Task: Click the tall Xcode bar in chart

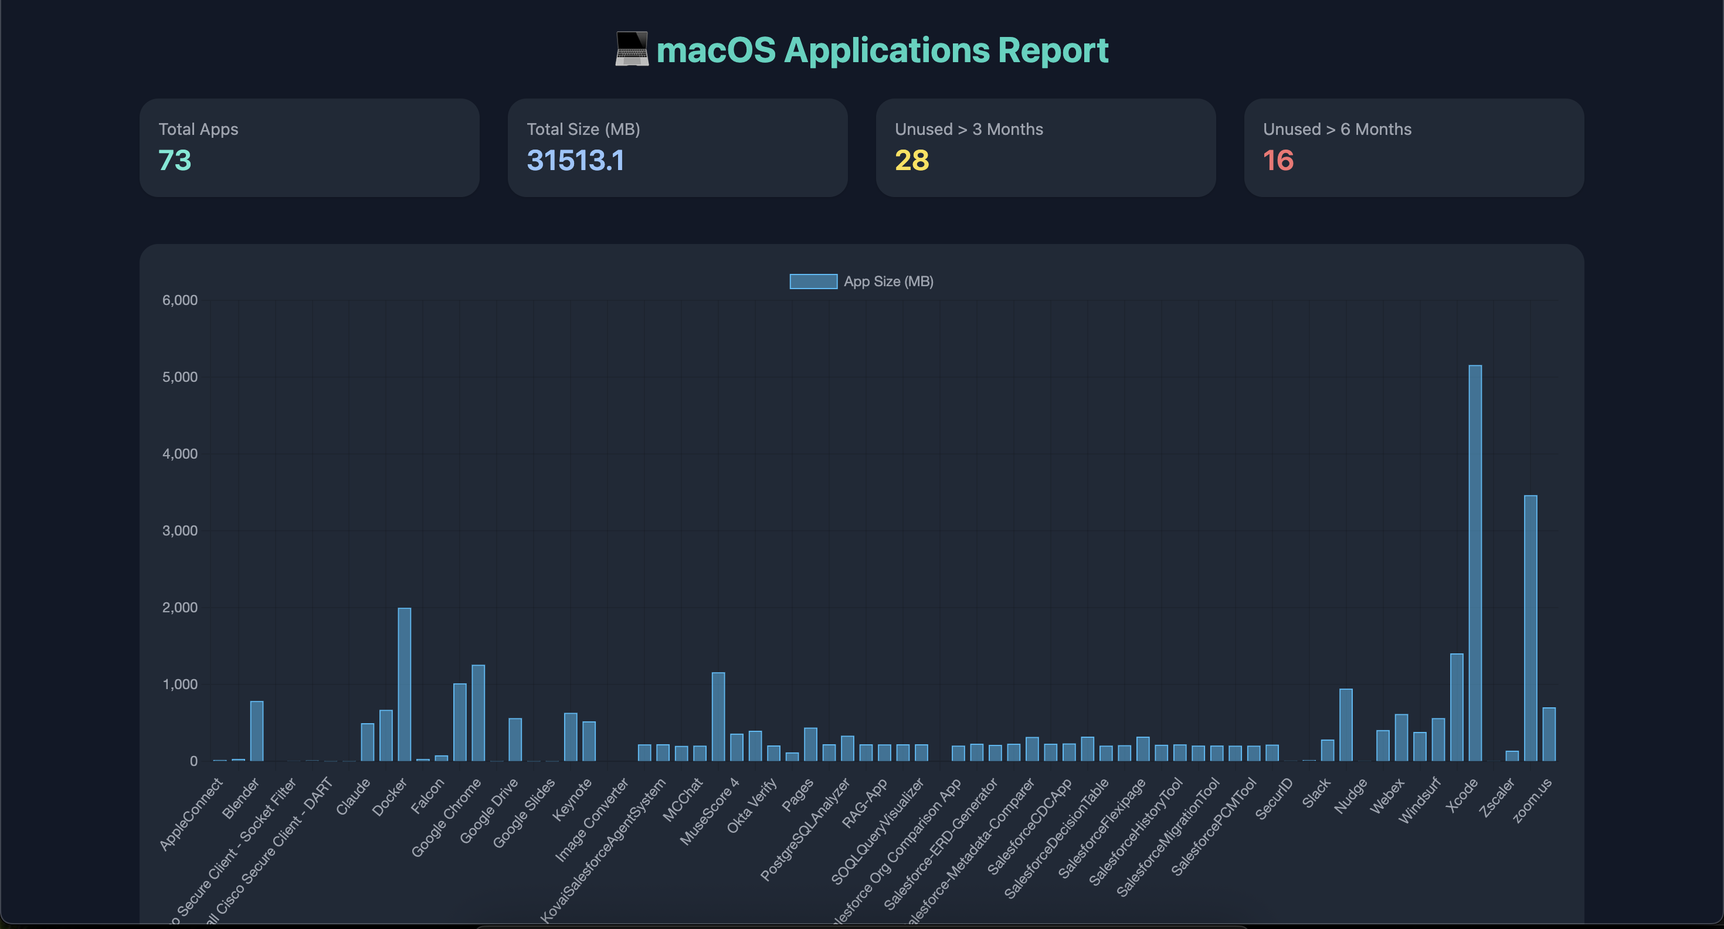Action: point(1475,562)
